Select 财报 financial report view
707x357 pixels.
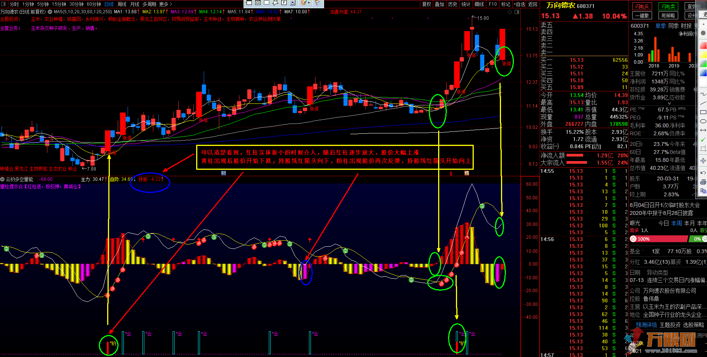click(686, 26)
